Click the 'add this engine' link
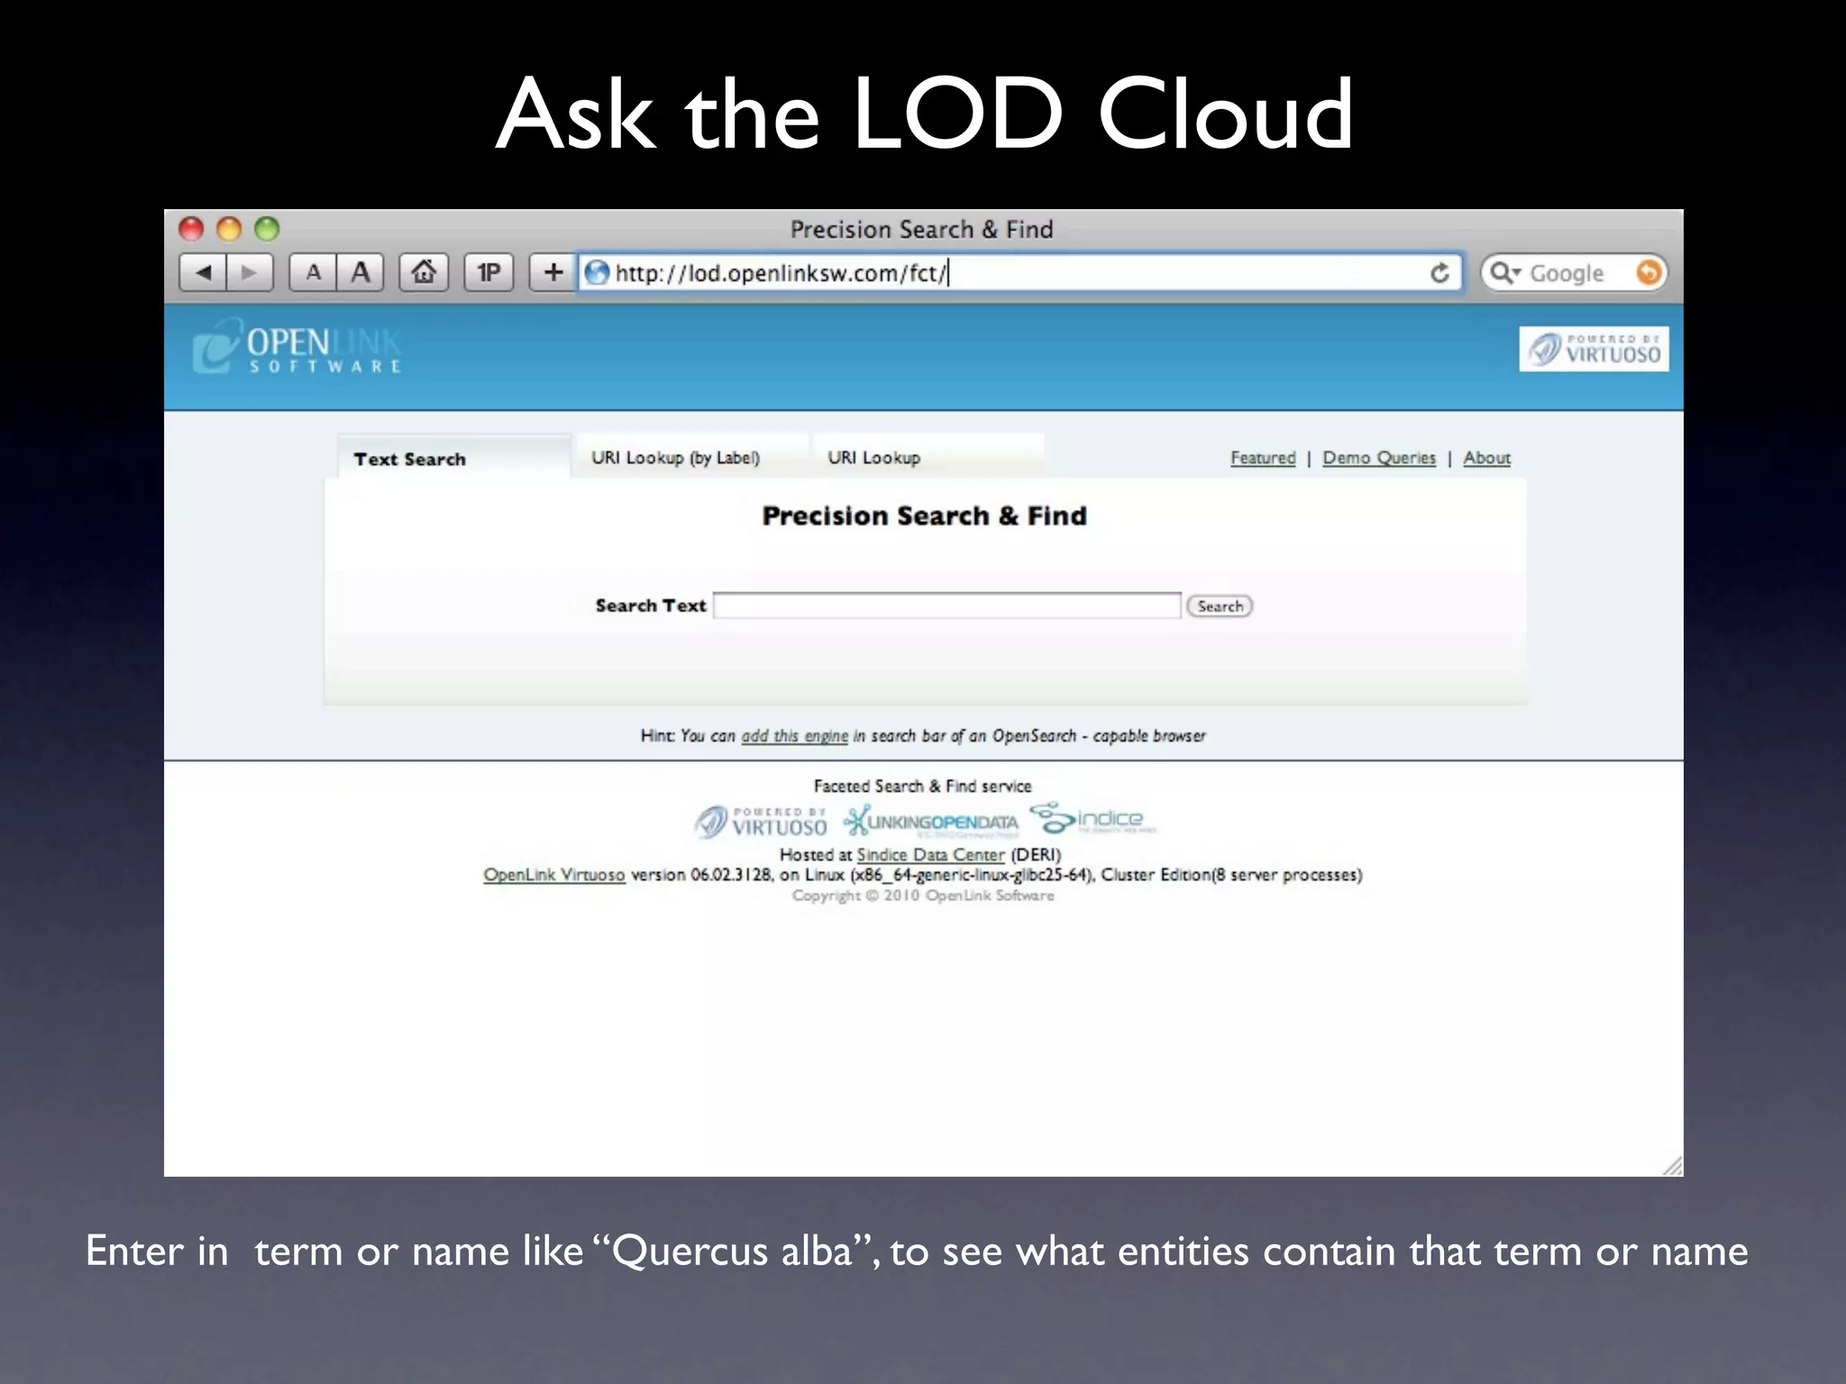This screenshot has height=1384, width=1846. 794,736
